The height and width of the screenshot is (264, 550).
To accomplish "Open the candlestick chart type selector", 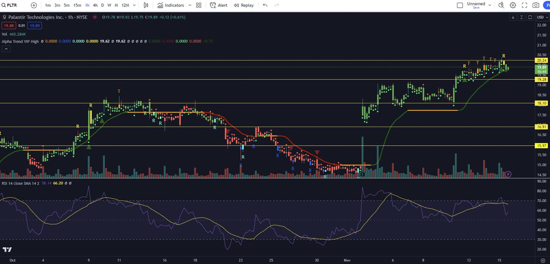I will click(x=146, y=5).
